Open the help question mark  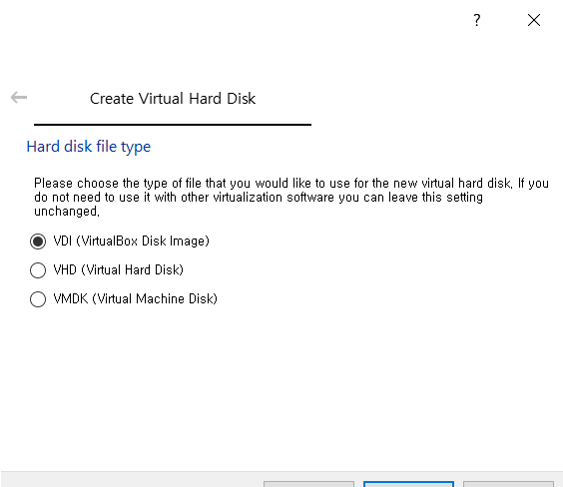(476, 20)
